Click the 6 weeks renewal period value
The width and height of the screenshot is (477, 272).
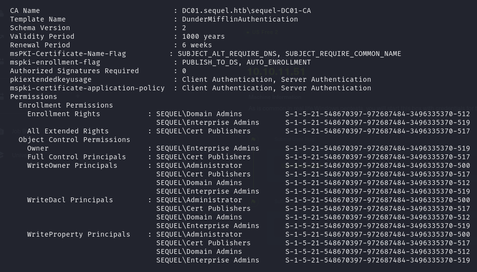click(x=197, y=45)
